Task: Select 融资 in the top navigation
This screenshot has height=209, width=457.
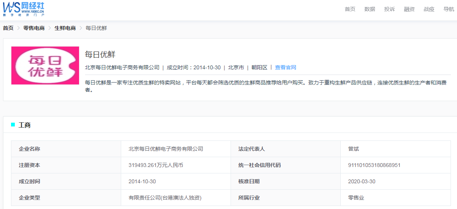Action: point(409,9)
